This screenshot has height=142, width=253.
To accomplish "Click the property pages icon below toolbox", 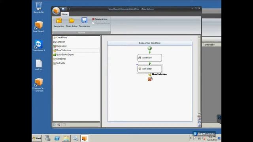I will 64,125.
